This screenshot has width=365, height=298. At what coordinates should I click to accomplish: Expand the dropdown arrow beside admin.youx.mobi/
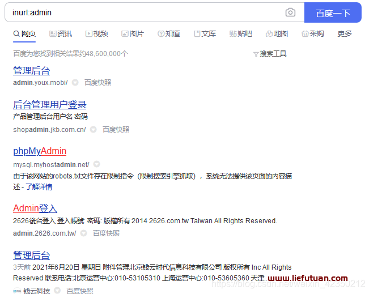(x=75, y=83)
